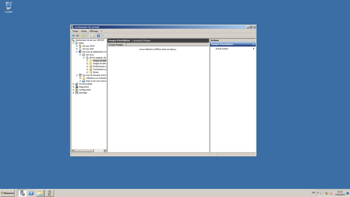Click the muted volume icon in system tray
The image size is (350, 197).
pos(331,193)
